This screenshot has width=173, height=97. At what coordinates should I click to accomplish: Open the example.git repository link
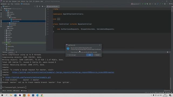(x=28, y=77)
